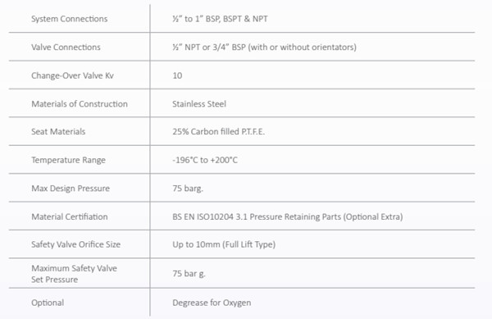Viewport: 492px width, 319px height.
Task: Select the Kv value 10
Action: (177, 75)
